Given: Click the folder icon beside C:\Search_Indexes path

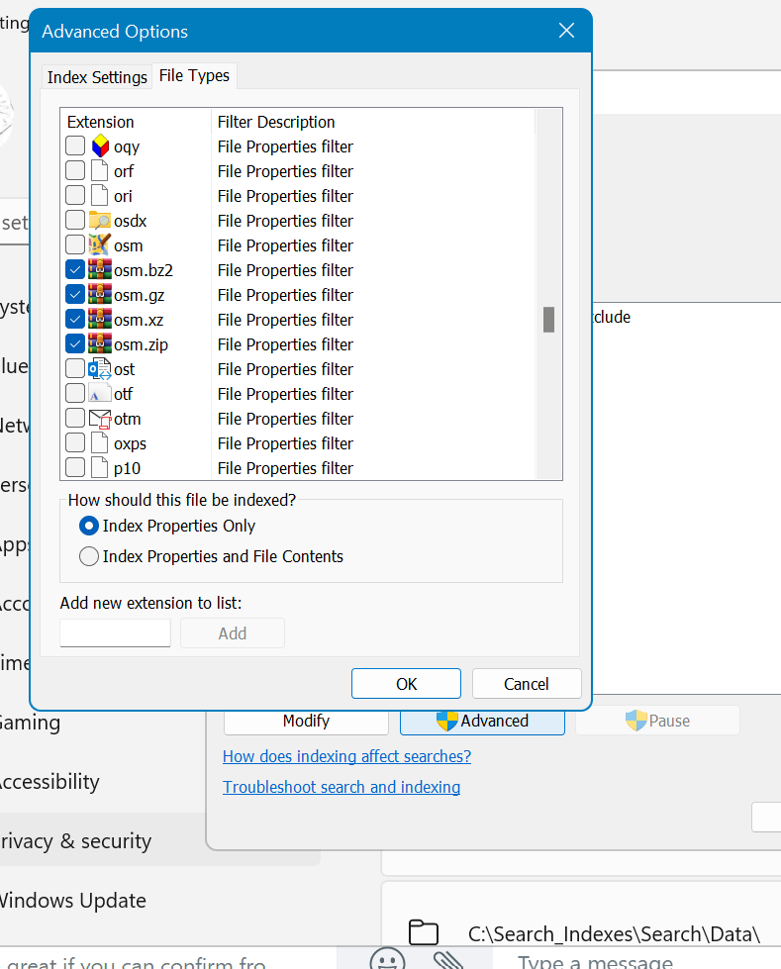Looking at the screenshot, I should click(424, 932).
